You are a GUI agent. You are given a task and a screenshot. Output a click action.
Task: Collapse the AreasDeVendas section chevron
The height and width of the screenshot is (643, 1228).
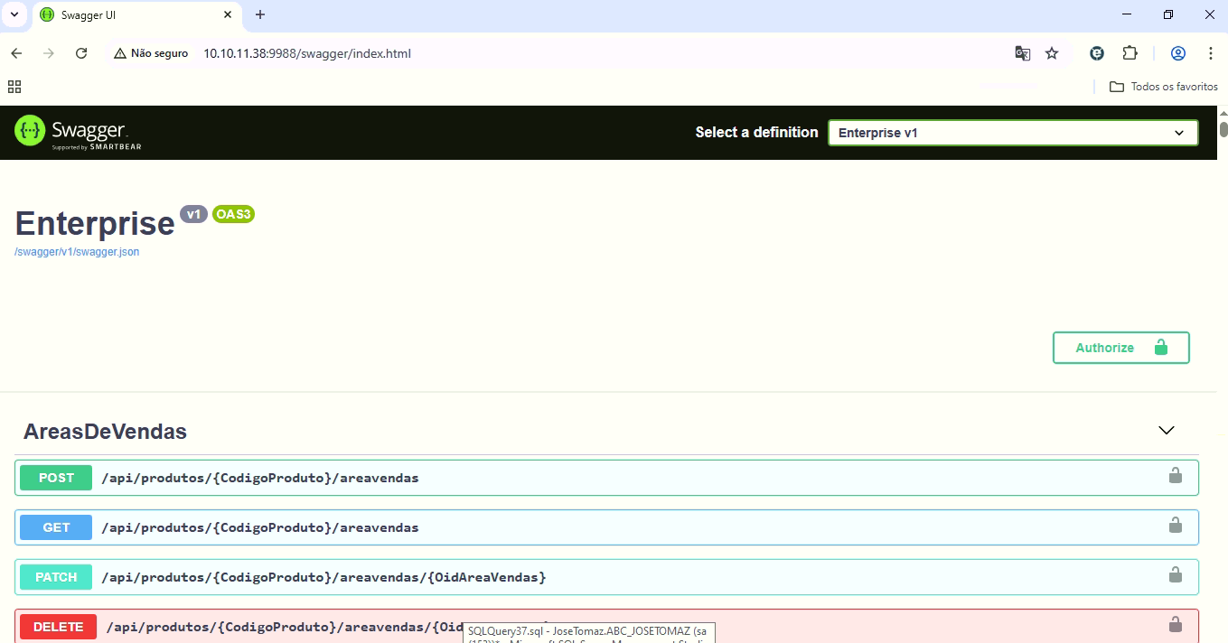1167,431
